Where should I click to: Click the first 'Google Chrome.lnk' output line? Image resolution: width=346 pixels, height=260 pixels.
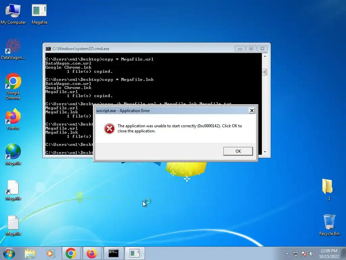pyautogui.click(x=68, y=67)
